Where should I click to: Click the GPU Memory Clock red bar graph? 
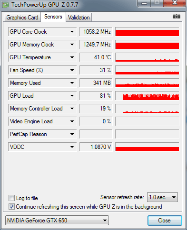tap(147, 45)
